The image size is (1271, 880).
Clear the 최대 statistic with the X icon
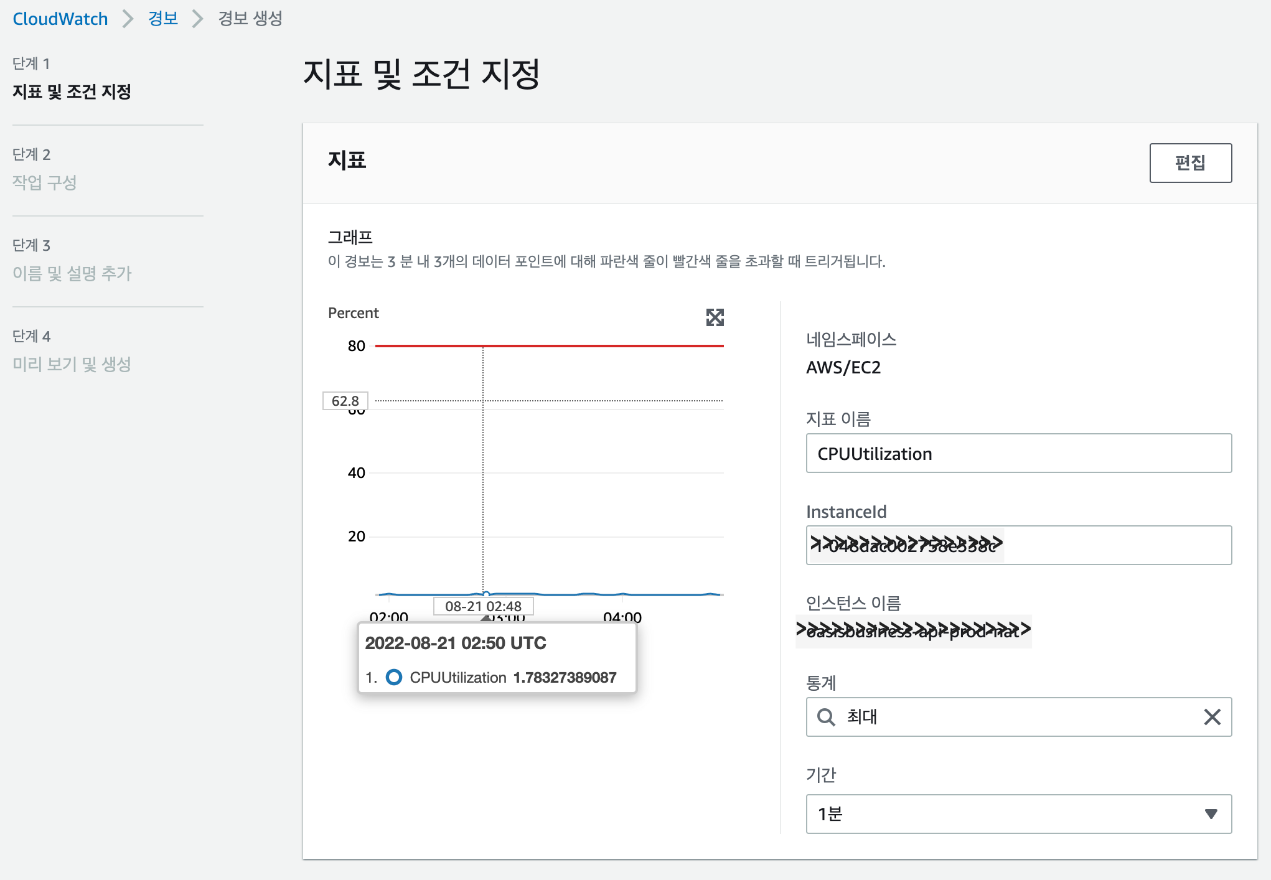(1212, 717)
